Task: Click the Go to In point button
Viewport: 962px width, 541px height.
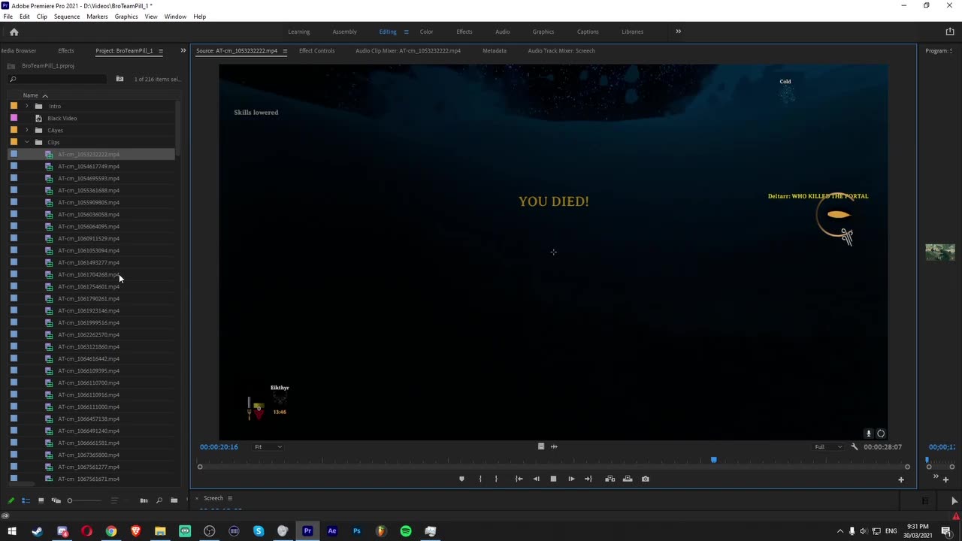Action: (x=519, y=479)
